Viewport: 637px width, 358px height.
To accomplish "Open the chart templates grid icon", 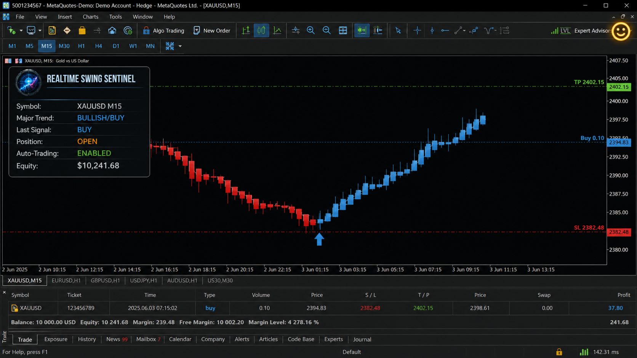I will point(170,46).
